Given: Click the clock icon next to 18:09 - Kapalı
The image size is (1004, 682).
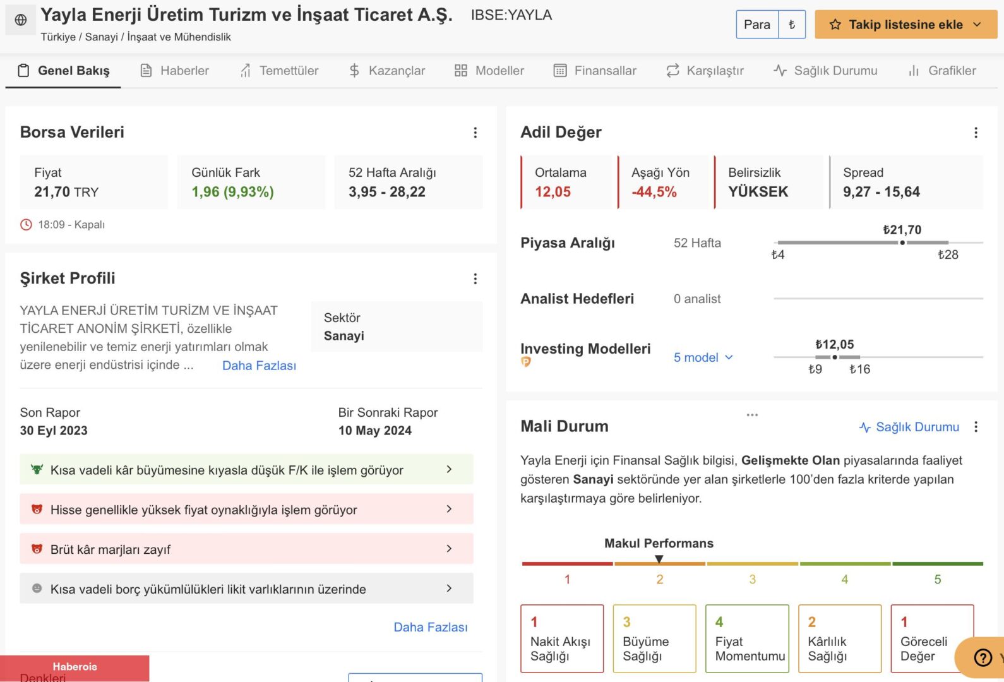Looking at the screenshot, I should click(x=26, y=224).
